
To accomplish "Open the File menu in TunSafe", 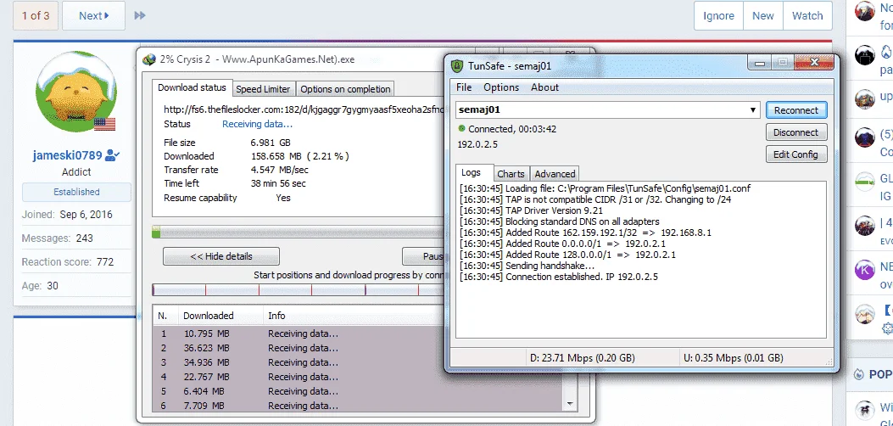I will click(x=464, y=87).
